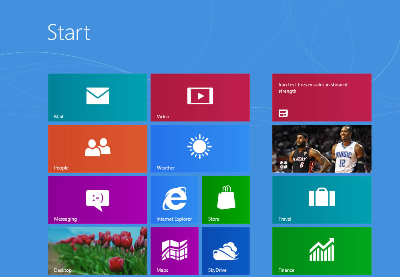400x277 pixels.
Task: Open the Travel tile
Action: tap(322, 200)
